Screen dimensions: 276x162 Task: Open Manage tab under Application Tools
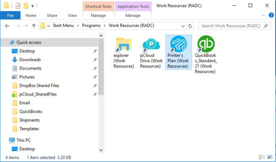pos(133,16)
